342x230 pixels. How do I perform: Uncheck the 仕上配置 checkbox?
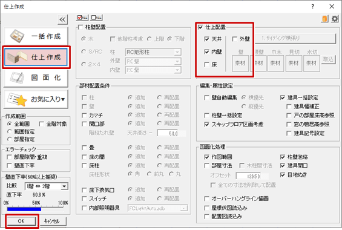pyautogui.click(x=200, y=27)
